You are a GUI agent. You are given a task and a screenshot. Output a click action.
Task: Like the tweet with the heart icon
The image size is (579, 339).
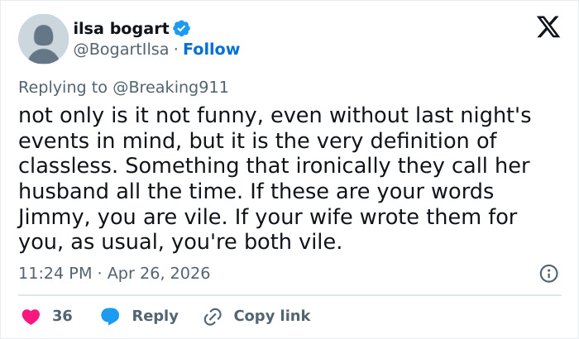(x=30, y=316)
